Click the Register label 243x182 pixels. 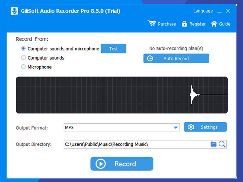[197, 24]
